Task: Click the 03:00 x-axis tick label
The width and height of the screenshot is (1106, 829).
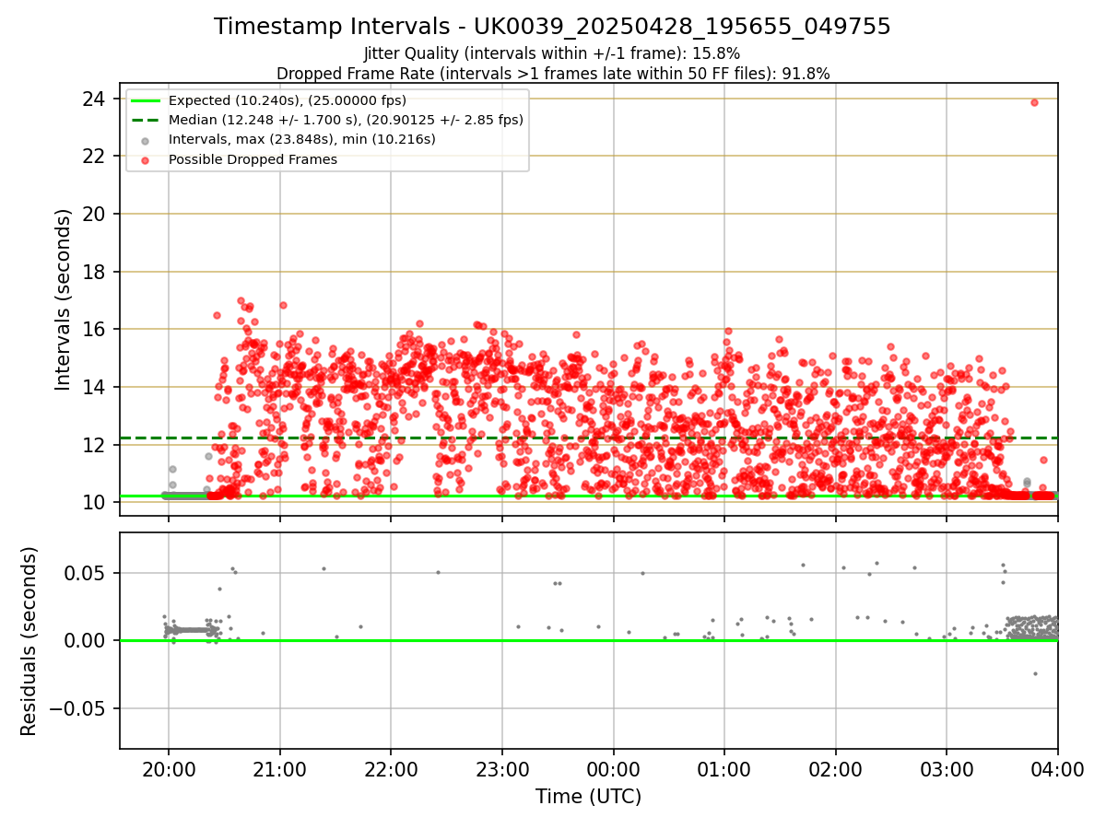Action: (x=947, y=770)
